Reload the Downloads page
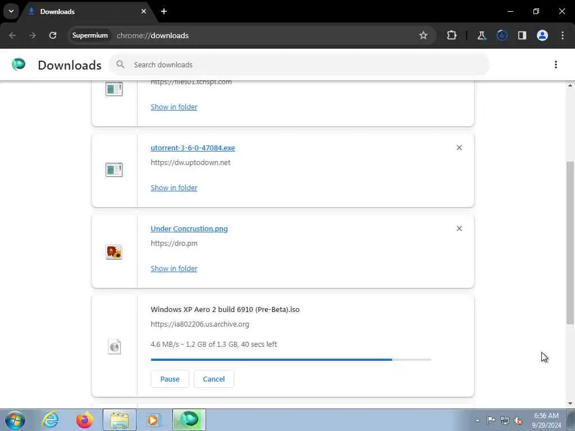 pos(53,35)
